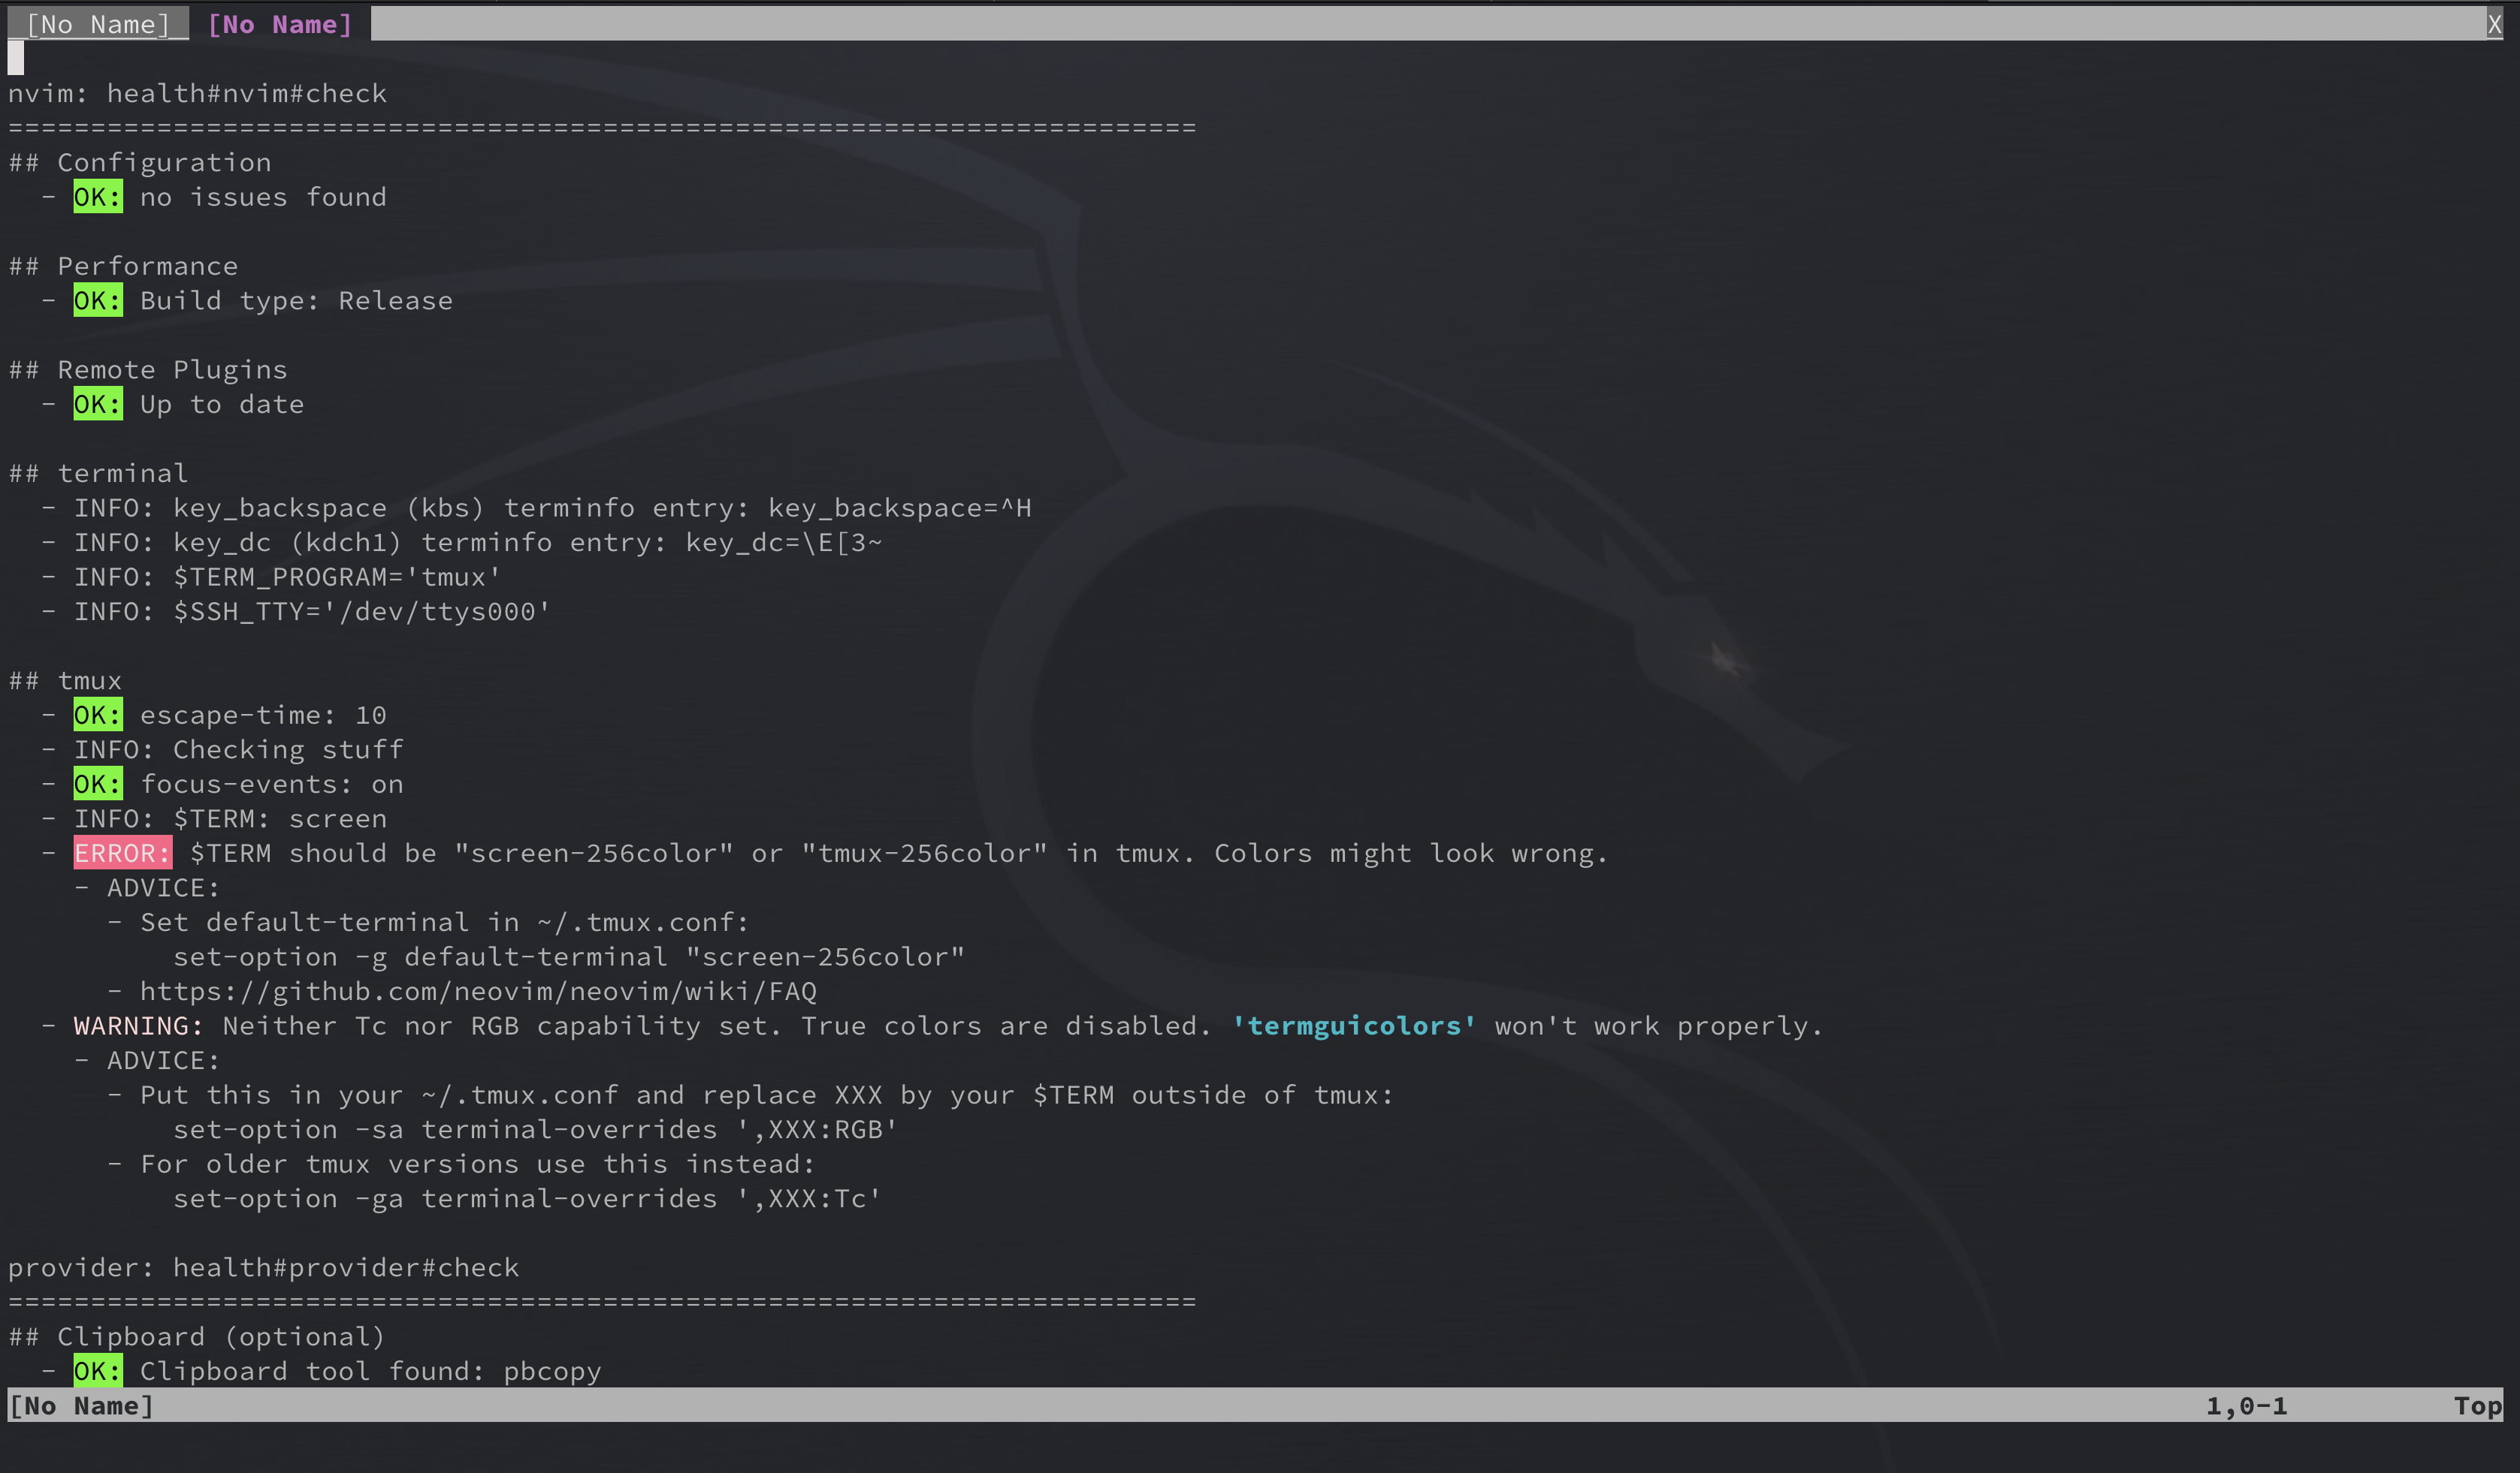Select the highlighted second [No Name] tab

pos(280,25)
